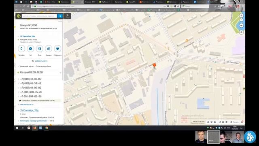The height and width of the screenshot is (146, 259).
Task: Click the Twitter bird icon in map footer
Action: (x=211, y=122)
